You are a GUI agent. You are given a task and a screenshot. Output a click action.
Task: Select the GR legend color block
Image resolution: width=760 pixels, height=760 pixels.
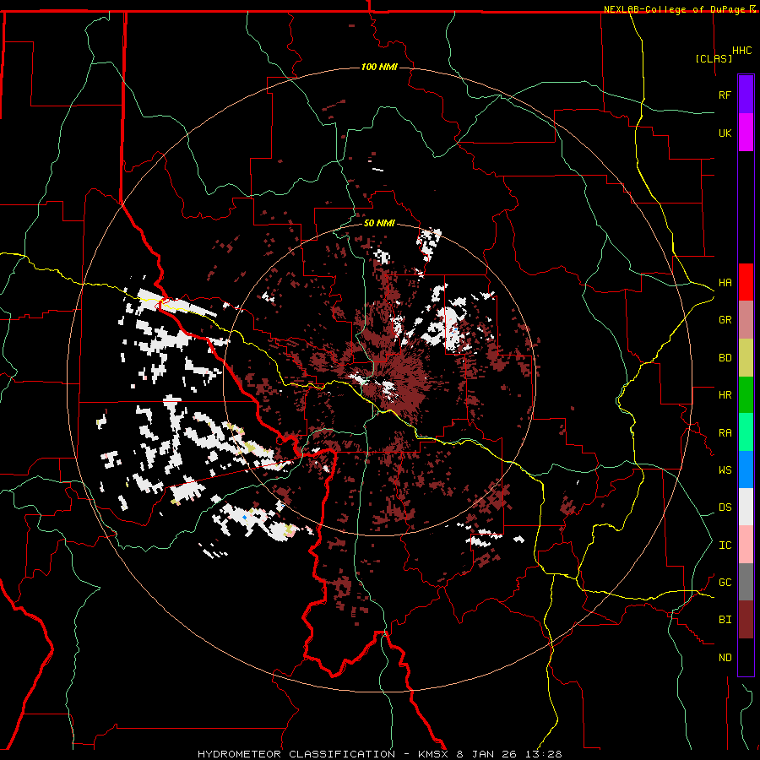click(746, 320)
